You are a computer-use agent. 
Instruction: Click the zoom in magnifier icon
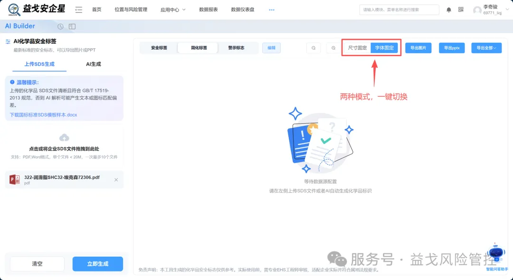333,48
